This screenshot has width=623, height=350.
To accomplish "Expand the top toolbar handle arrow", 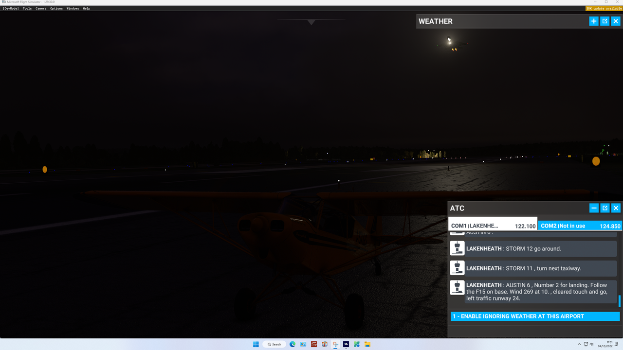I will (x=311, y=22).
